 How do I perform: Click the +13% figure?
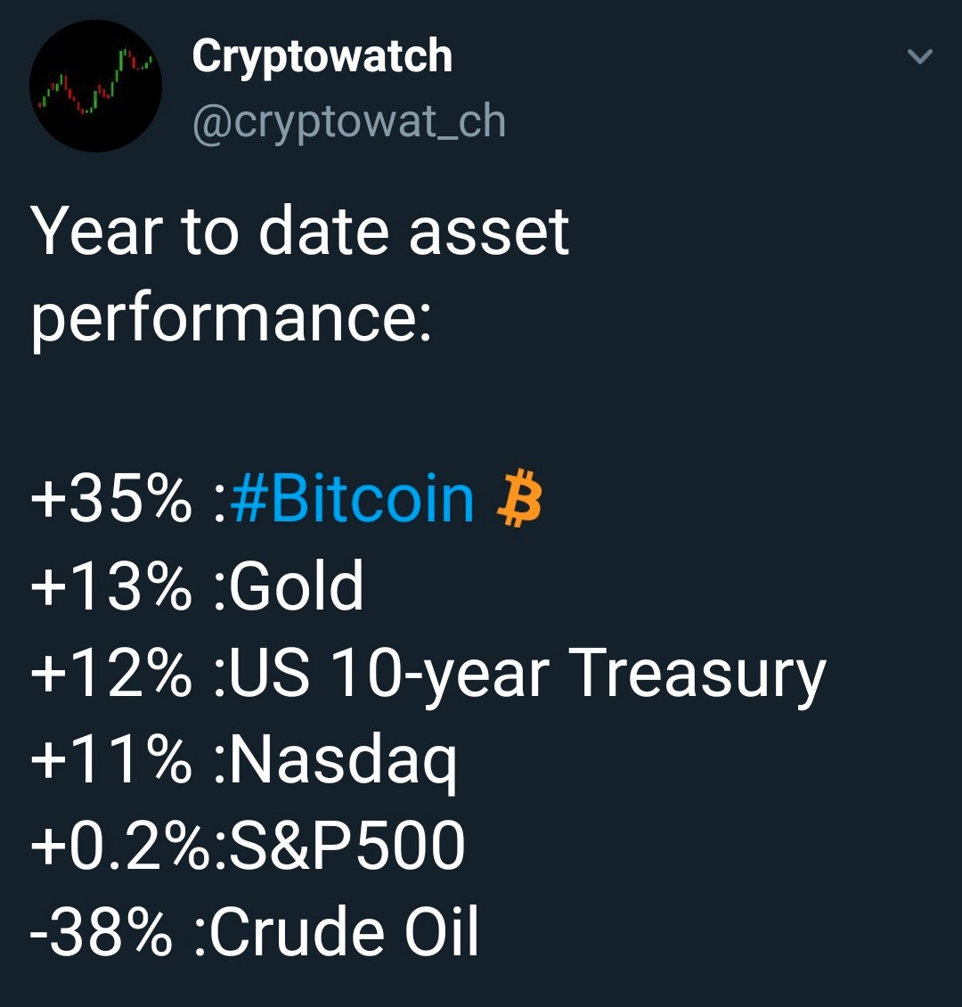(111, 585)
